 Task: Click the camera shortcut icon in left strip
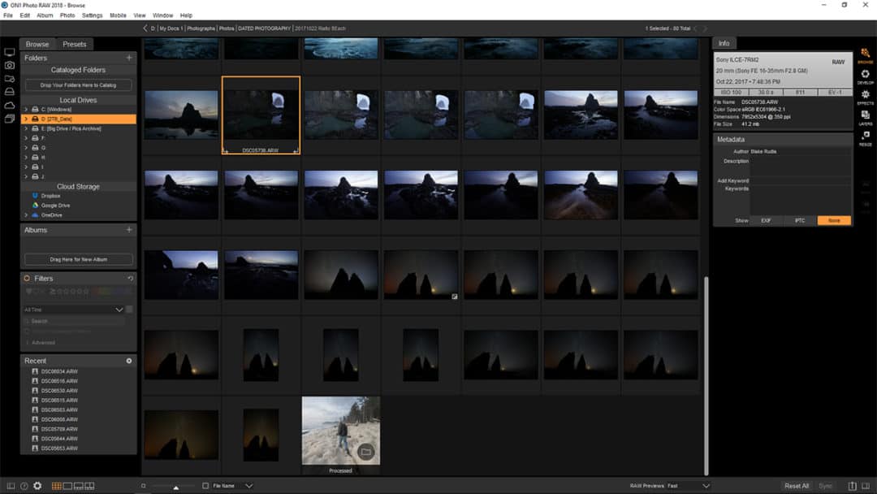(10, 66)
